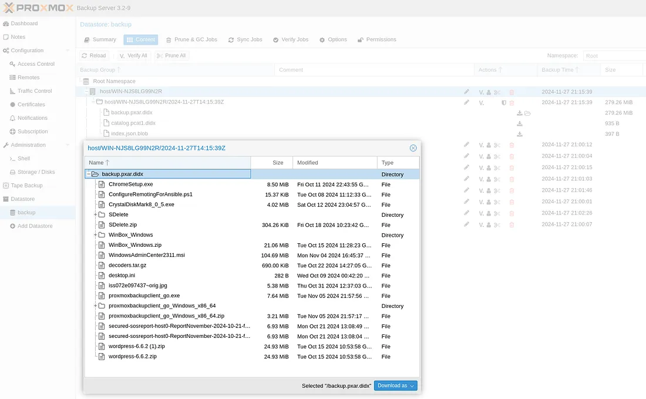Collapse host/WIN-NJS8LG99N2R backup group
Viewport: 646px width, 399px height.
click(x=86, y=92)
